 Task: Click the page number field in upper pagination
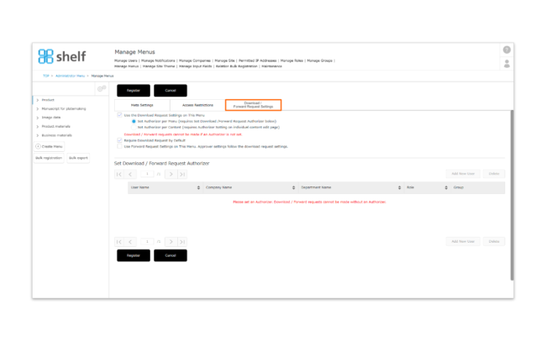(147, 174)
